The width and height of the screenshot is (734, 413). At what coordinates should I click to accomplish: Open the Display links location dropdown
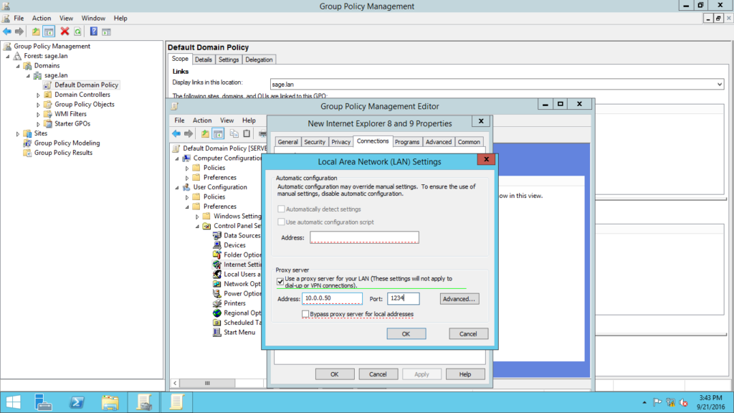coord(719,85)
